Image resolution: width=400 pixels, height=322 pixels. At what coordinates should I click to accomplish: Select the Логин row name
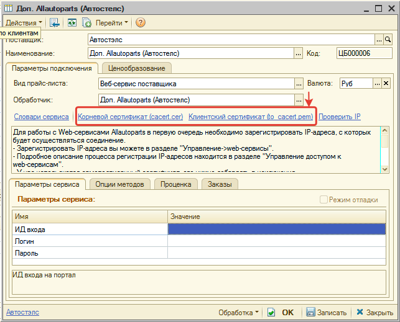(90, 241)
